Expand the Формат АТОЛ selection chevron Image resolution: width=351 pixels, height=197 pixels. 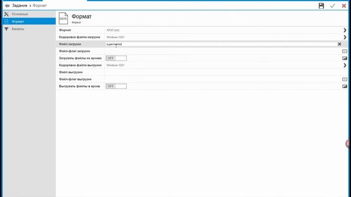(x=345, y=30)
